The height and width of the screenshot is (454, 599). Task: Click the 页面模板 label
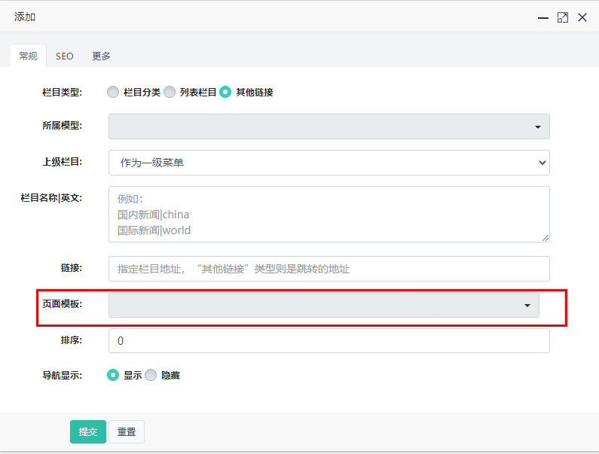tap(63, 304)
